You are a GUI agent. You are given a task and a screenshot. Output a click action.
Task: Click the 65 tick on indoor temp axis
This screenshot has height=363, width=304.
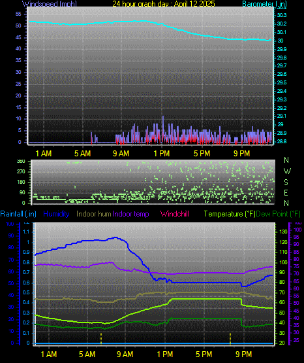coord(296,281)
